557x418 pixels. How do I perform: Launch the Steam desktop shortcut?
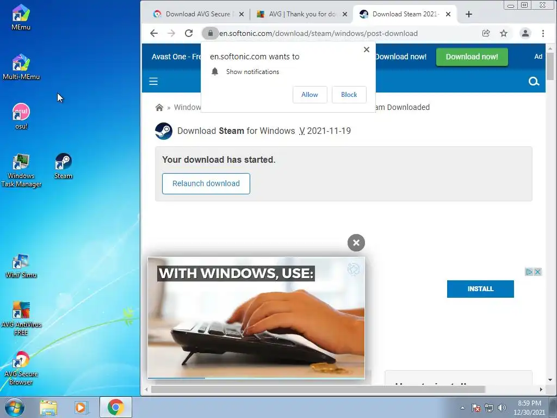coord(63,166)
